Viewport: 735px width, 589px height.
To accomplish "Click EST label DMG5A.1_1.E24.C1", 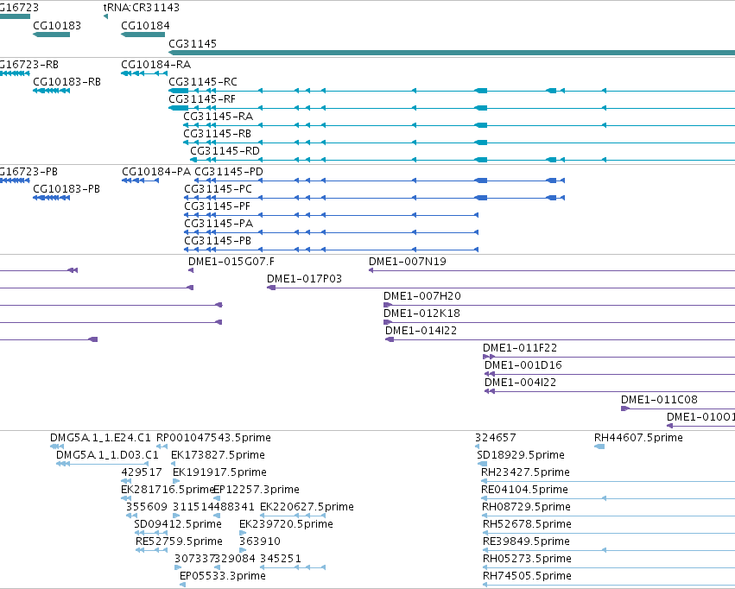I will 101,438.
